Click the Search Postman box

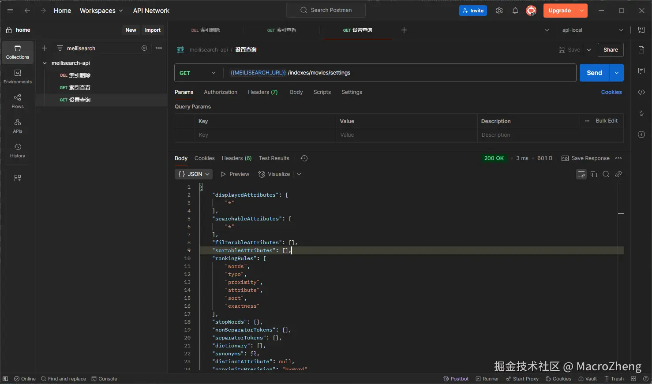point(326,10)
